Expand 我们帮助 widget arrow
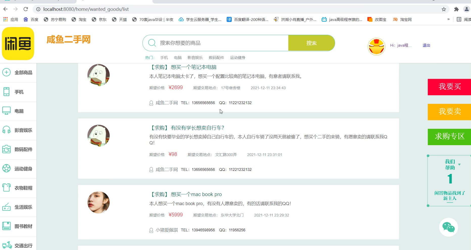The width and height of the screenshot is (471, 250). point(459,165)
